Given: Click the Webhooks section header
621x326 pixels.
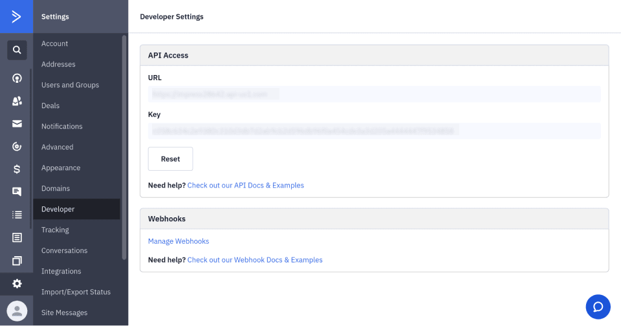Looking at the screenshot, I should coord(375,219).
